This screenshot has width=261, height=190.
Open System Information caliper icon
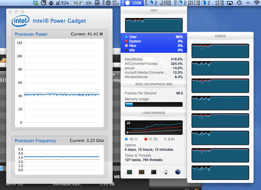tap(166, 172)
